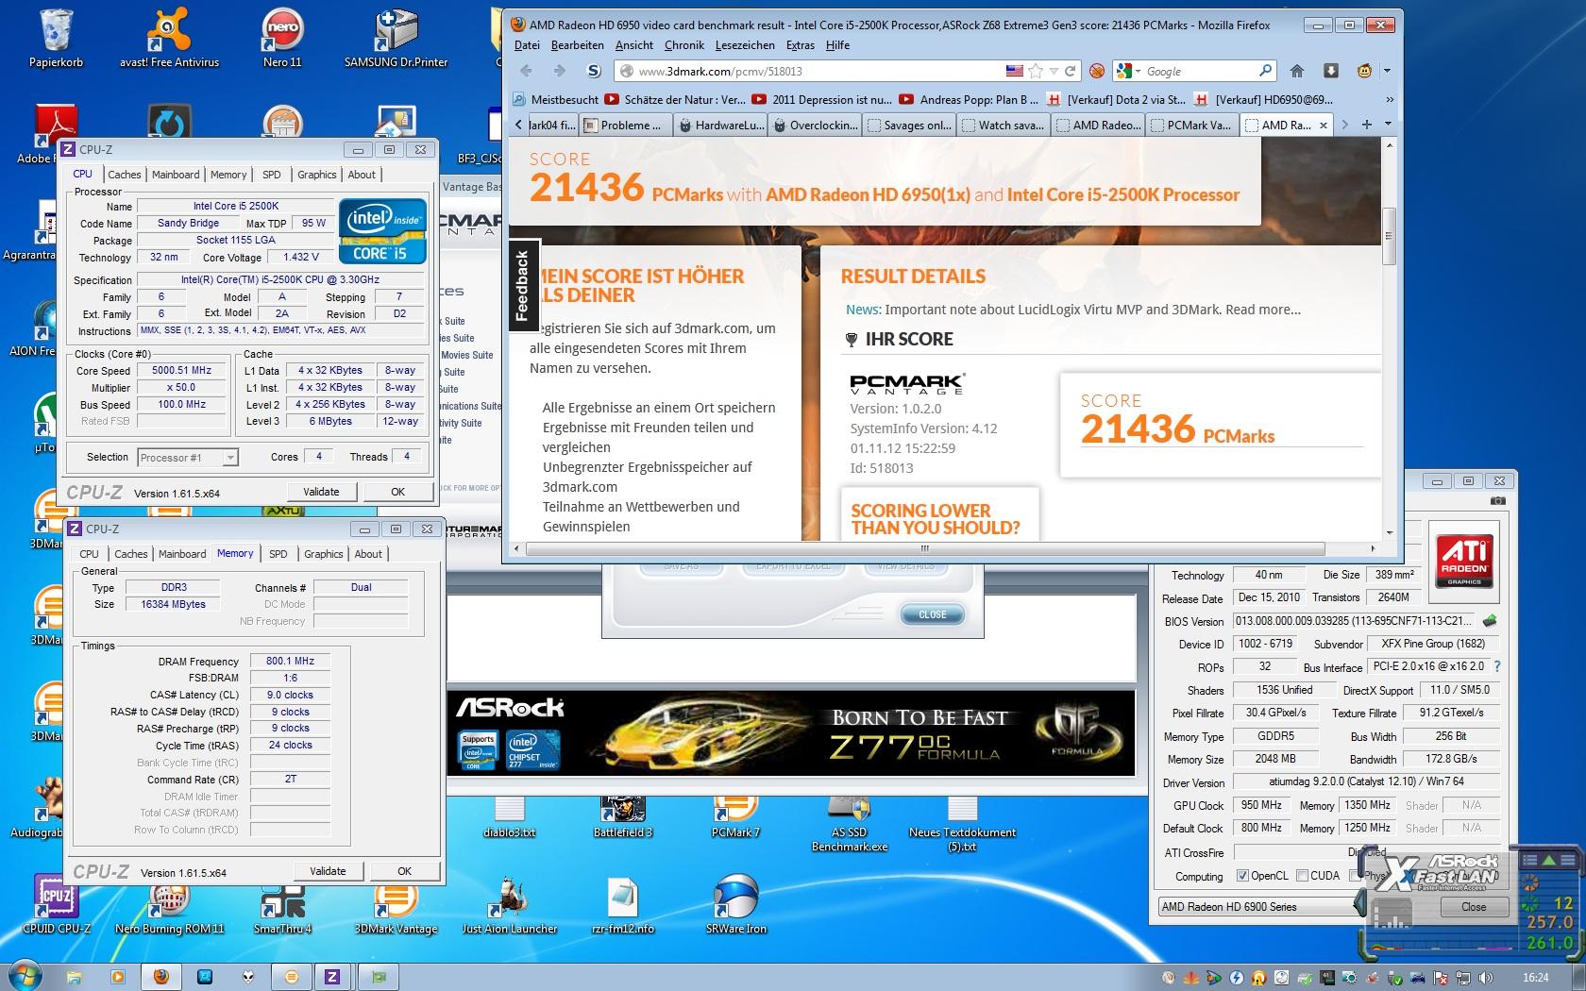Screen dimensions: 1586x991
Task: Open dropdown arrow next to monkey icon
Action: (x=1387, y=71)
